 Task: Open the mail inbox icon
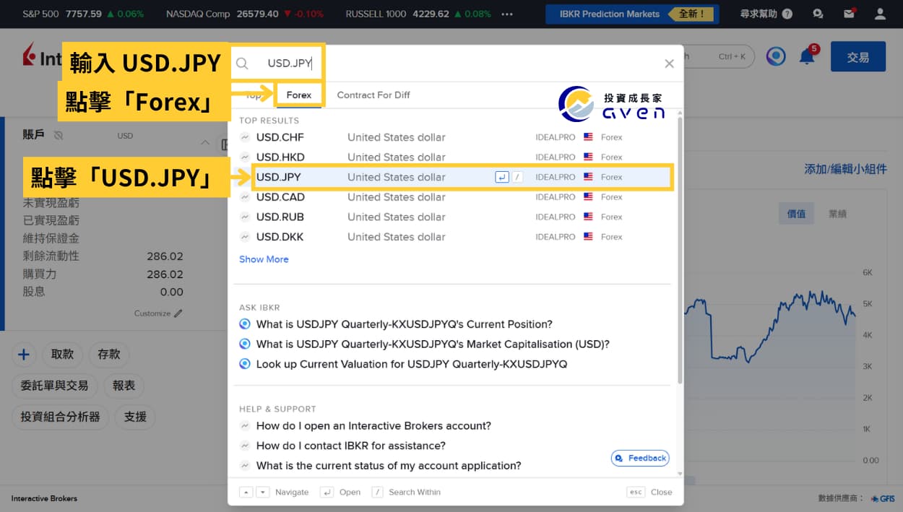tap(849, 14)
